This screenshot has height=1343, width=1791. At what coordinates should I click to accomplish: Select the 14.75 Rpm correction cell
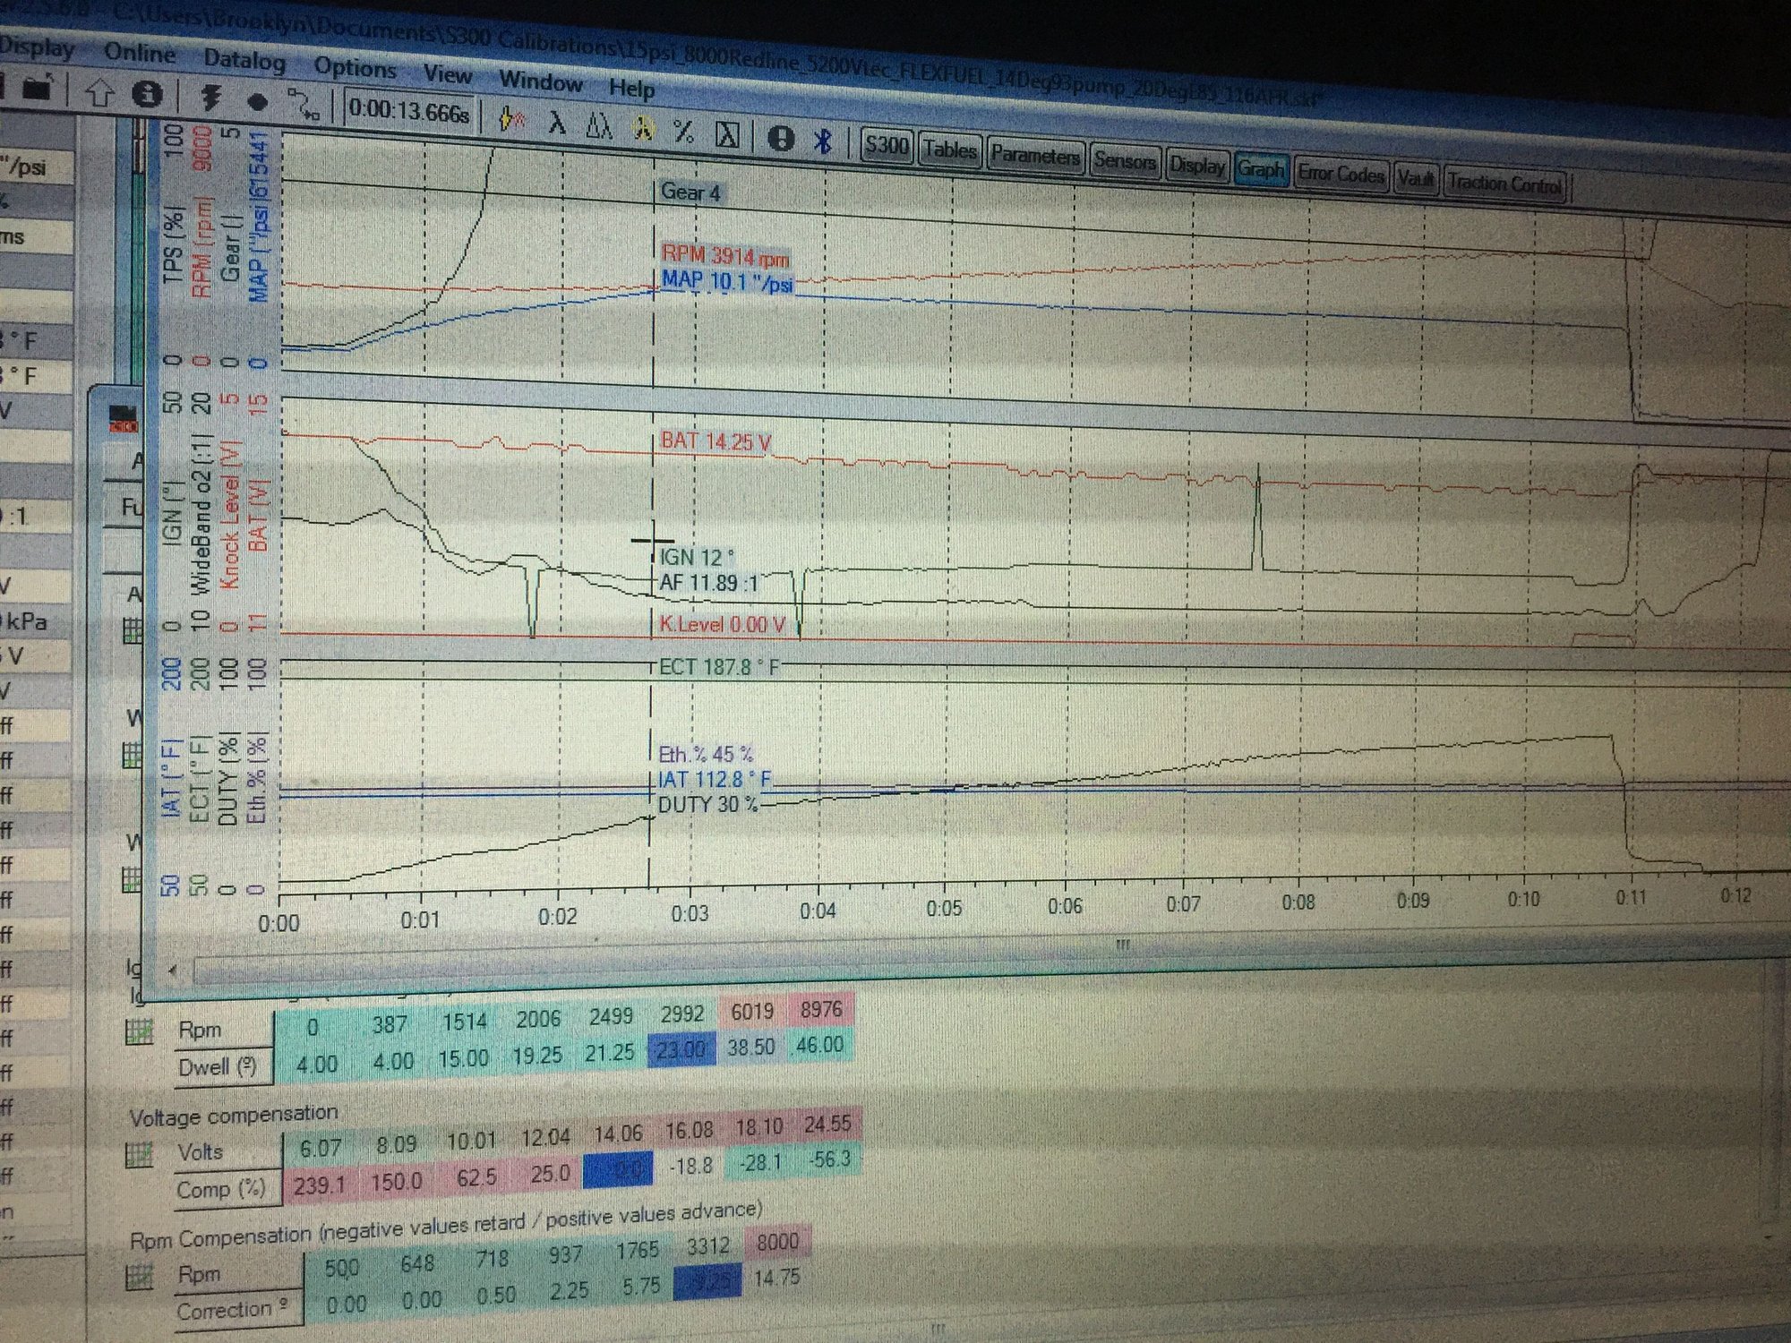point(776,1278)
